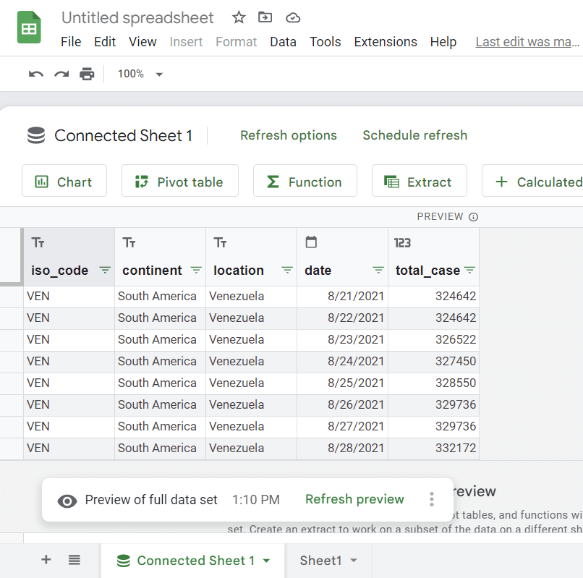Open the all-sheets list icon
Screen dimensions: 583x578
click(x=74, y=559)
